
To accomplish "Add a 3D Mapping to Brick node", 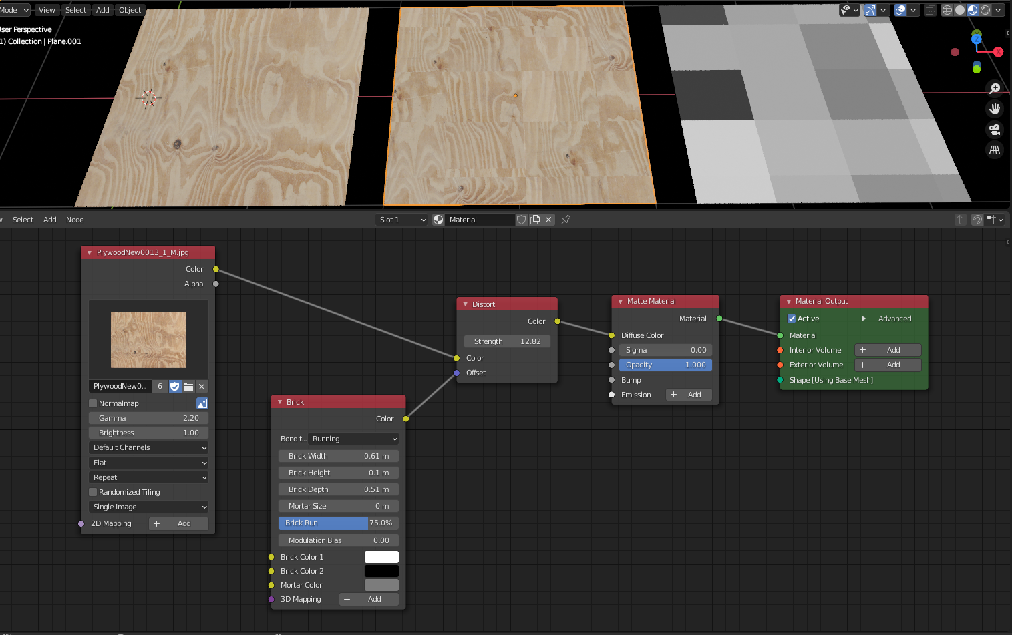I will [369, 599].
